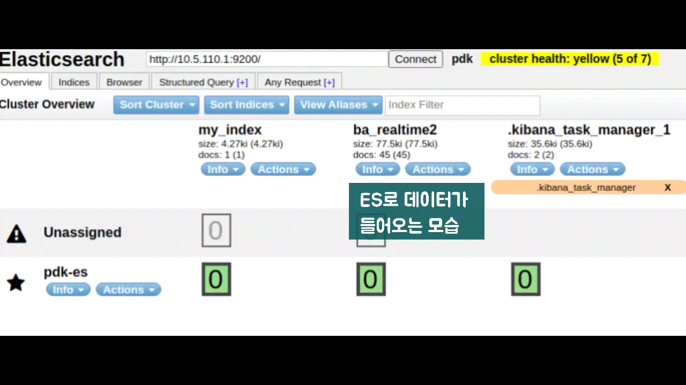
Task: Open the Sort Cluster dropdown
Action: pos(156,105)
